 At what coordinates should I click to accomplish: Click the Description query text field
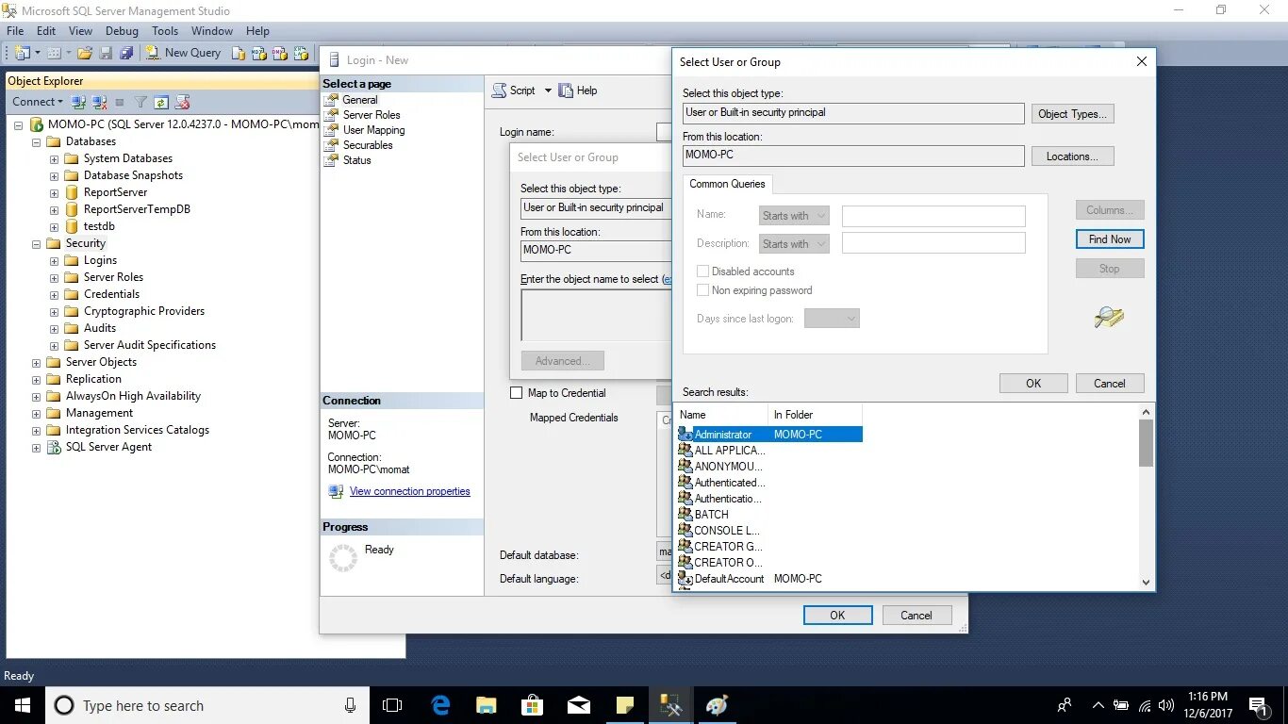pos(933,243)
